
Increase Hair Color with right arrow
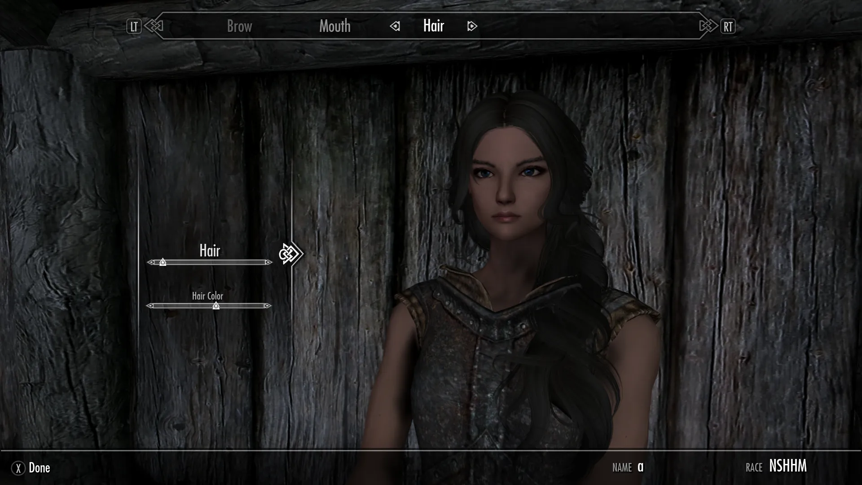(x=268, y=306)
